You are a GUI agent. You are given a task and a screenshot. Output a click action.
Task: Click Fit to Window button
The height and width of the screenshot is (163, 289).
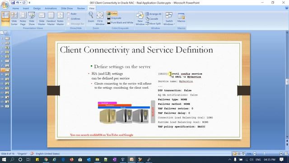(100, 19)
